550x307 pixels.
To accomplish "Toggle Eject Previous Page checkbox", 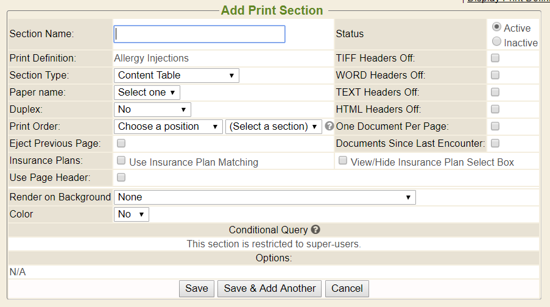I will (121, 143).
